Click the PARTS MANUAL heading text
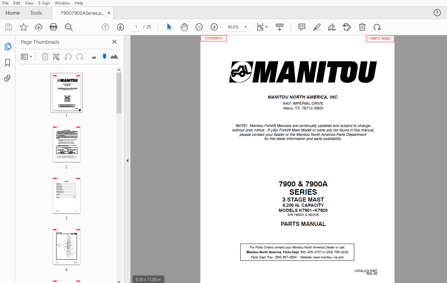 pos(303,224)
